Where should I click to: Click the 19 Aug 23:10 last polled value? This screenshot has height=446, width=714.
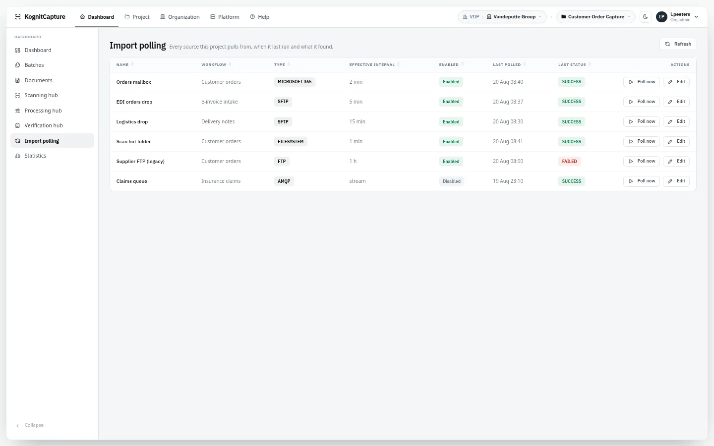(x=508, y=181)
